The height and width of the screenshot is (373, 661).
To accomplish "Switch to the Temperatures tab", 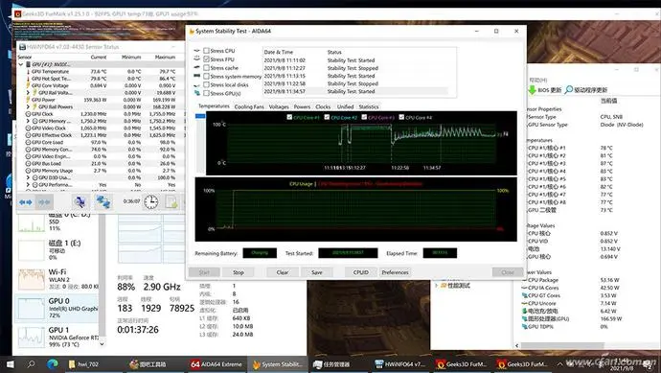I will click(214, 106).
